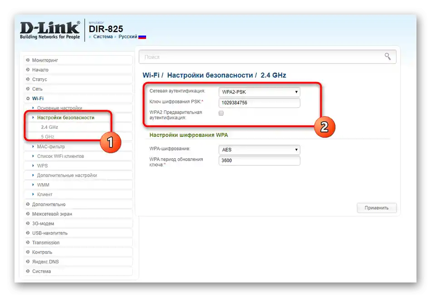
Task: Click the search magnifier icon
Action: (387, 57)
